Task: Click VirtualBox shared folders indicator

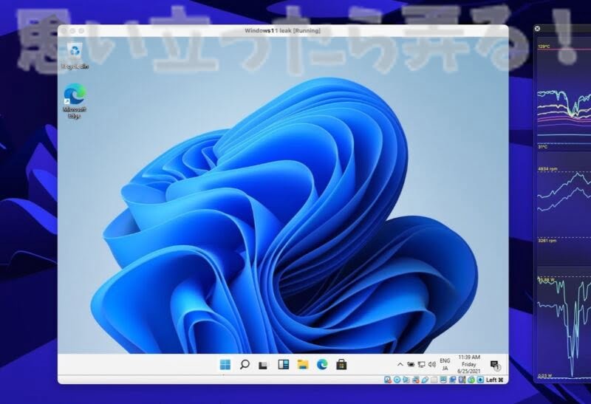Action: [434, 380]
